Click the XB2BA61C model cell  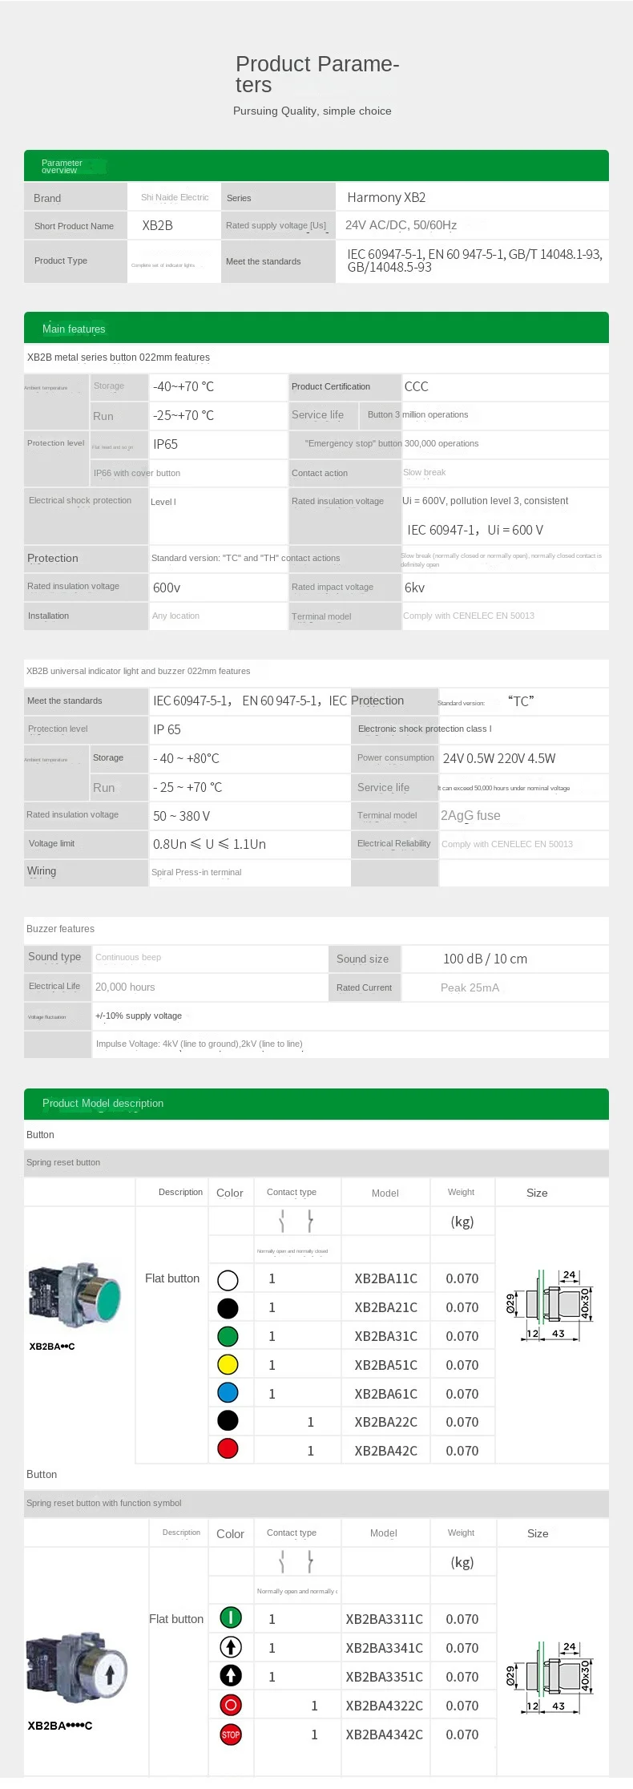click(386, 1394)
